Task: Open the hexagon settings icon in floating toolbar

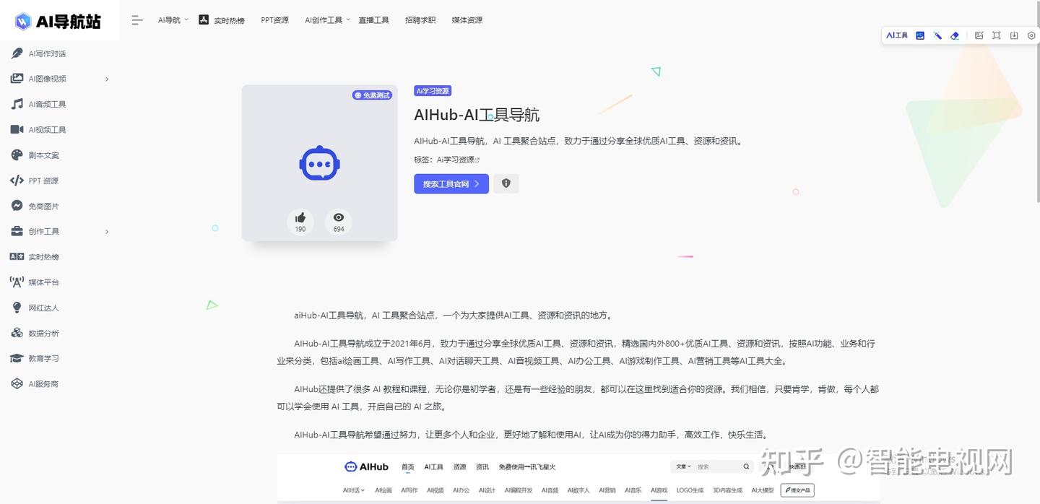Action: (1031, 35)
